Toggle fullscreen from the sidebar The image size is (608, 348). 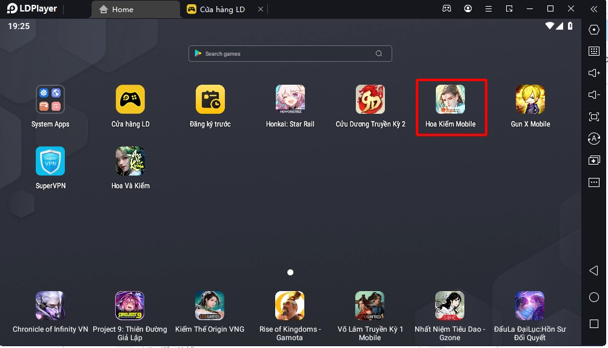click(593, 117)
